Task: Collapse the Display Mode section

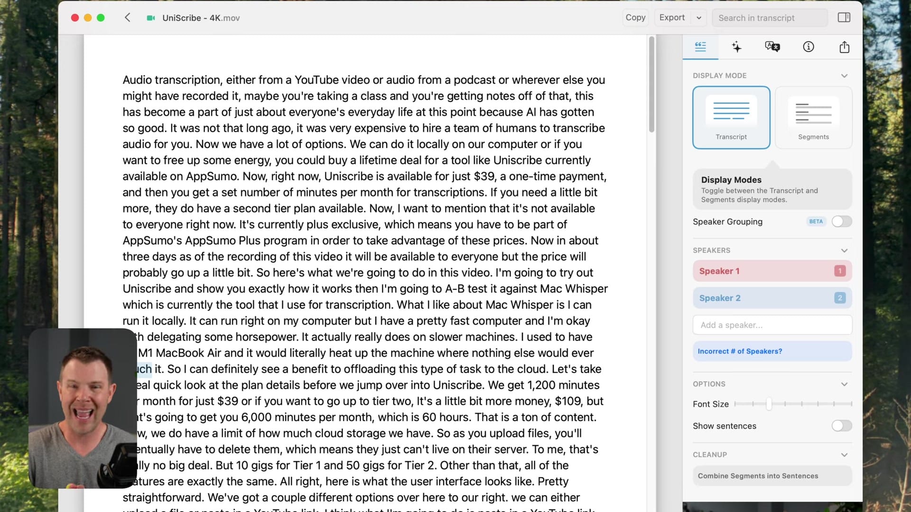Action: pos(844,76)
